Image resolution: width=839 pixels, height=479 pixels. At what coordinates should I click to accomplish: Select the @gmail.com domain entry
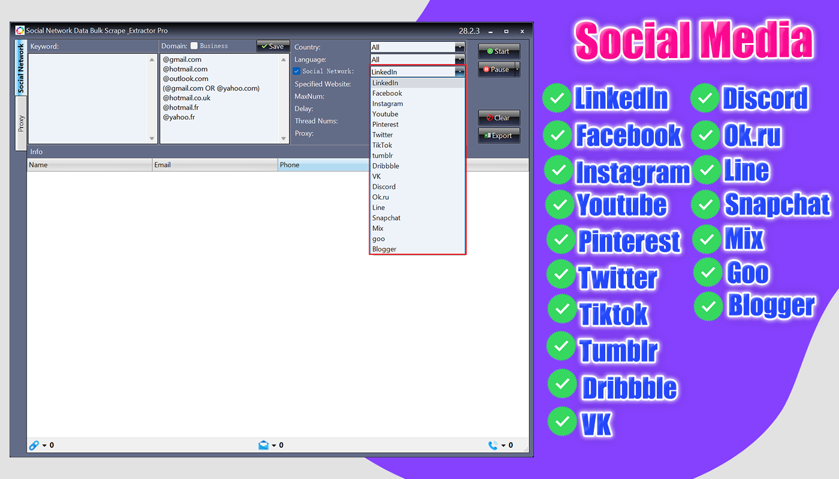[182, 59]
